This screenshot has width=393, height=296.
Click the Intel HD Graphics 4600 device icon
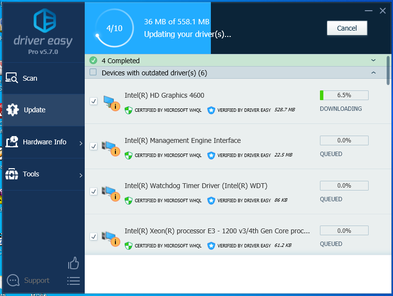tap(112, 103)
